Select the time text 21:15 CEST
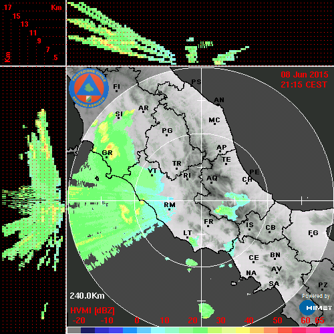This screenshot has height=334, width=334. pyautogui.click(x=304, y=85)
